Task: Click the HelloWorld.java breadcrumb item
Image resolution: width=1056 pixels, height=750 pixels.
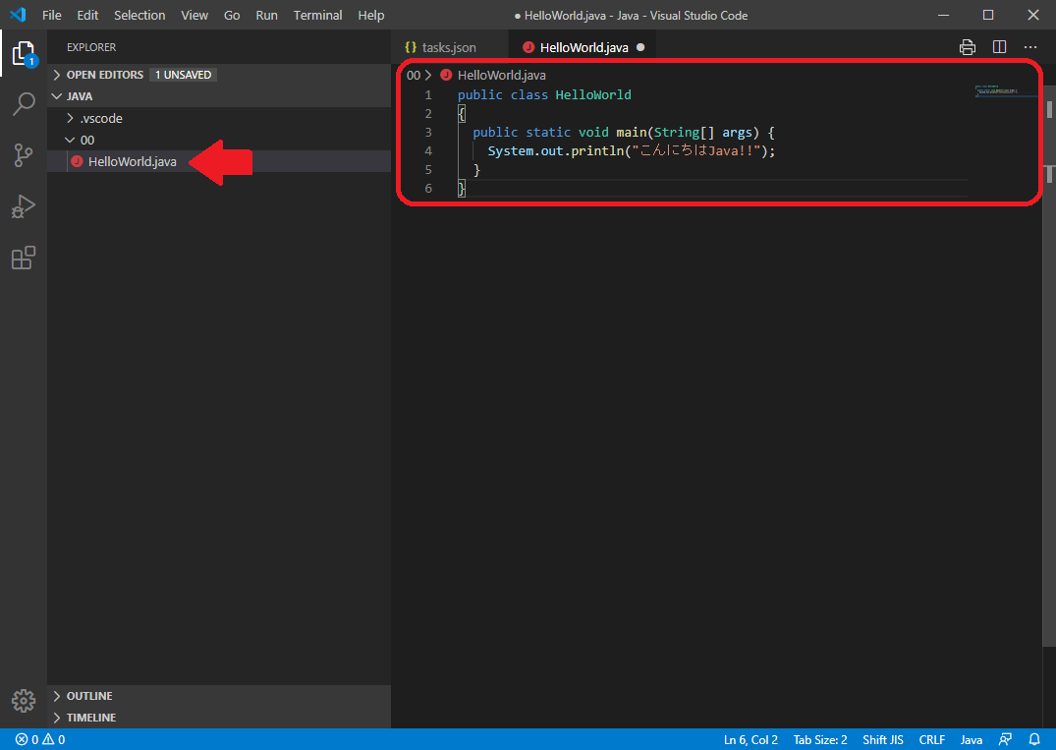Action: click(x=502, y=75)
